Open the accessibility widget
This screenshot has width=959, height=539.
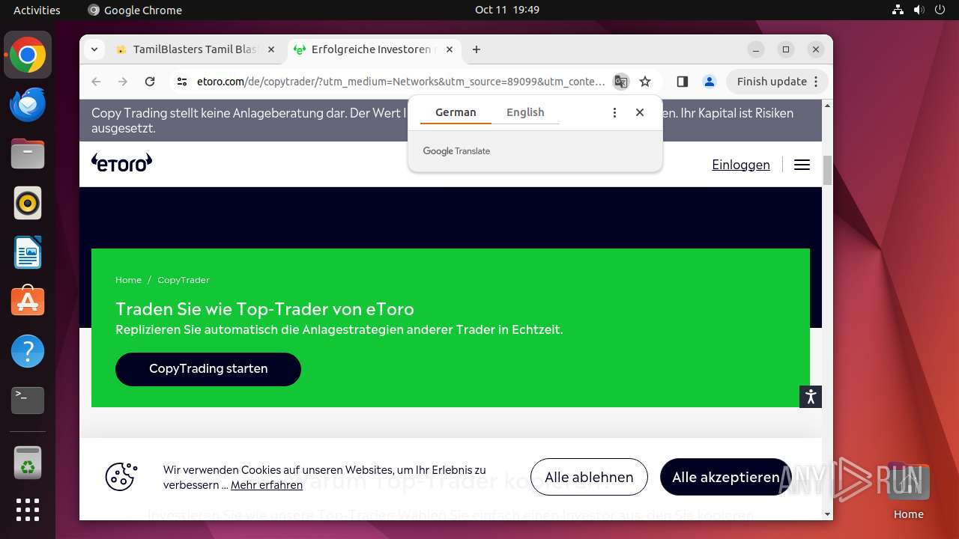pos(811,397)
